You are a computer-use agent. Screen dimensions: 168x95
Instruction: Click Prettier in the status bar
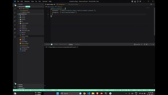coord(147,90)
